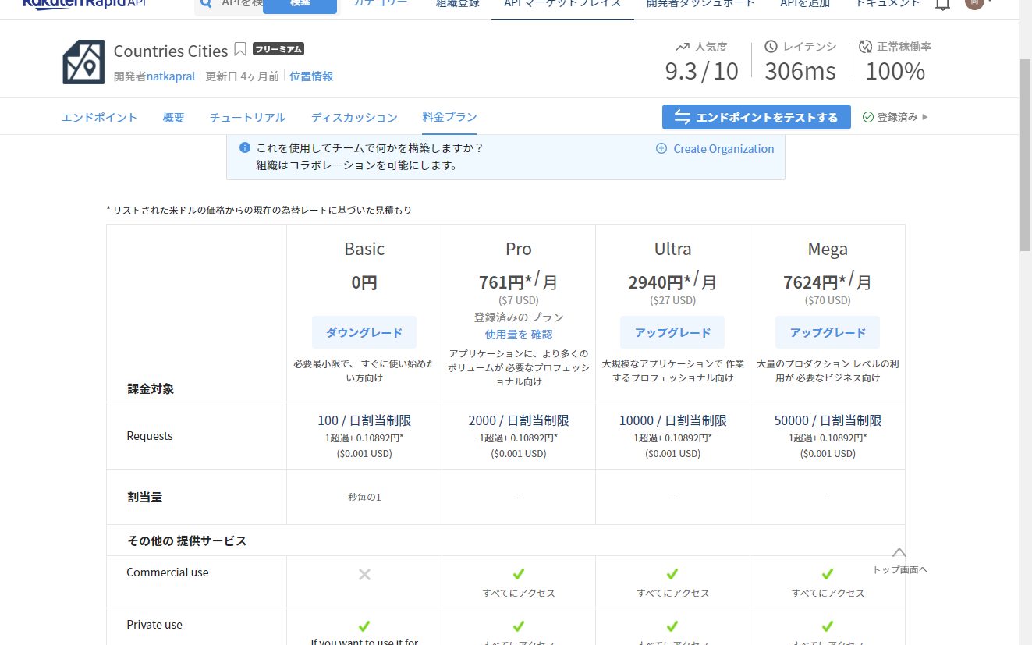Viewport: 1032px width, 645px height.
Task: Click the blue search button in header
Action: 300,5
